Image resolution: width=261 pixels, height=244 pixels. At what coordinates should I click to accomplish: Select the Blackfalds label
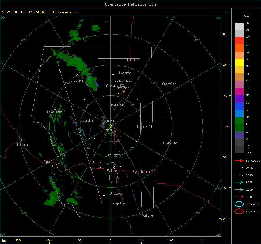pos(123,80)
